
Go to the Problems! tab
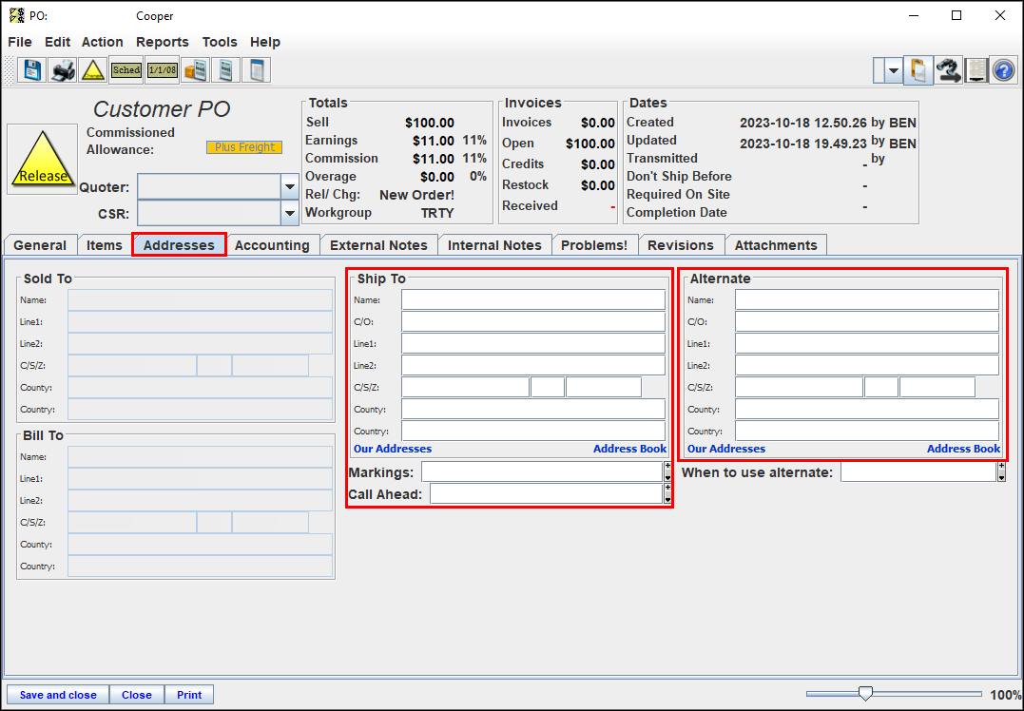[594, 245]
